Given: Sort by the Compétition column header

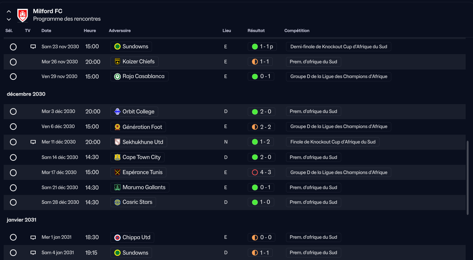Looking at the screenshot, I should pyautogui.click(x=297, y=31).
